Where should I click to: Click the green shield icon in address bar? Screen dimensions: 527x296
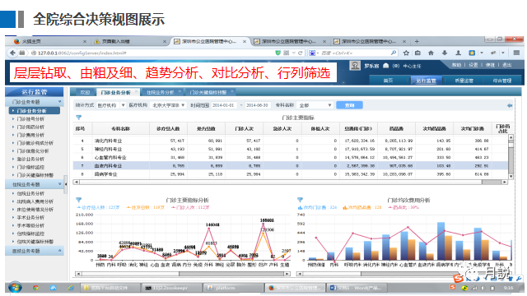click(278, 53)
